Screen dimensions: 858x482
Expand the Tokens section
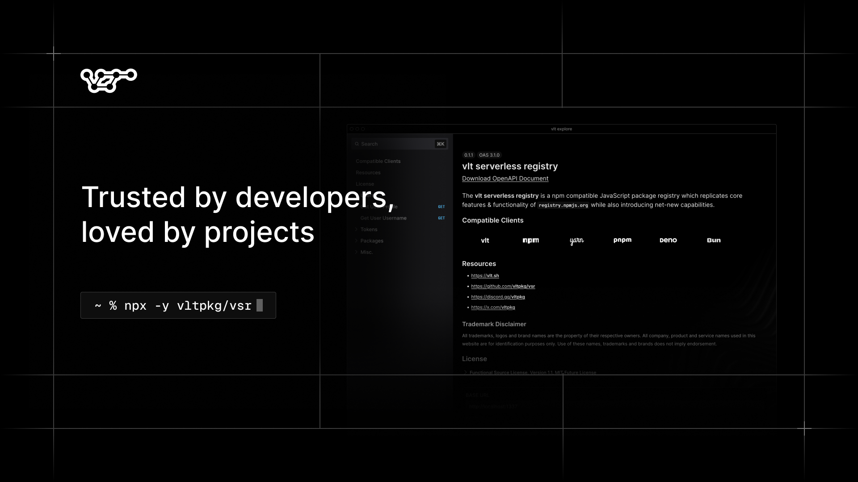click(369, 229)
